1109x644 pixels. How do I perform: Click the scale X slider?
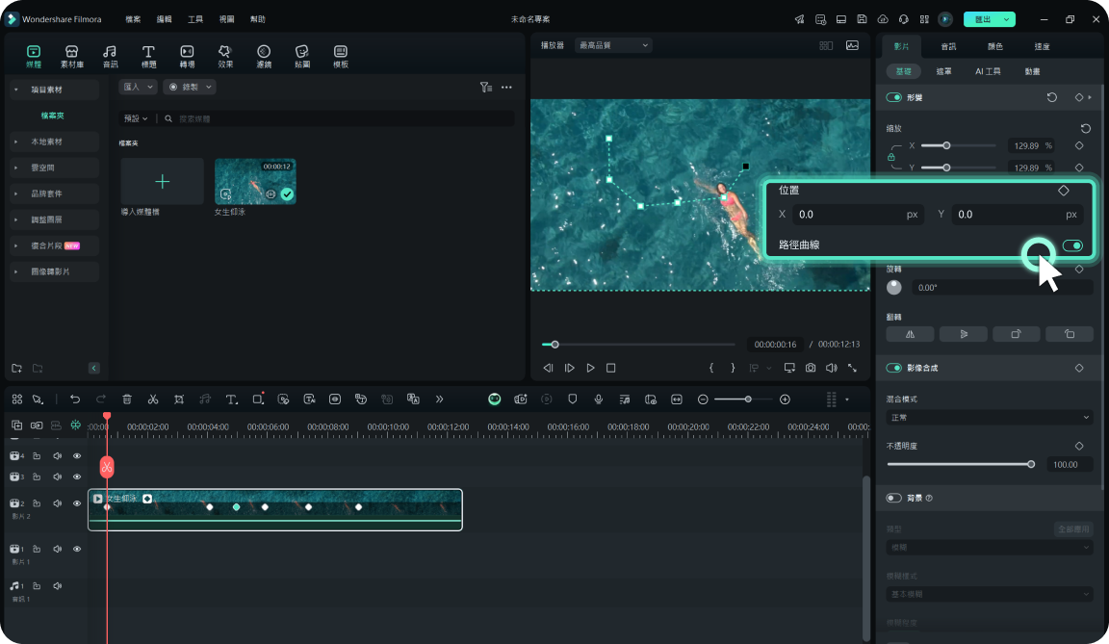[959, 145]
